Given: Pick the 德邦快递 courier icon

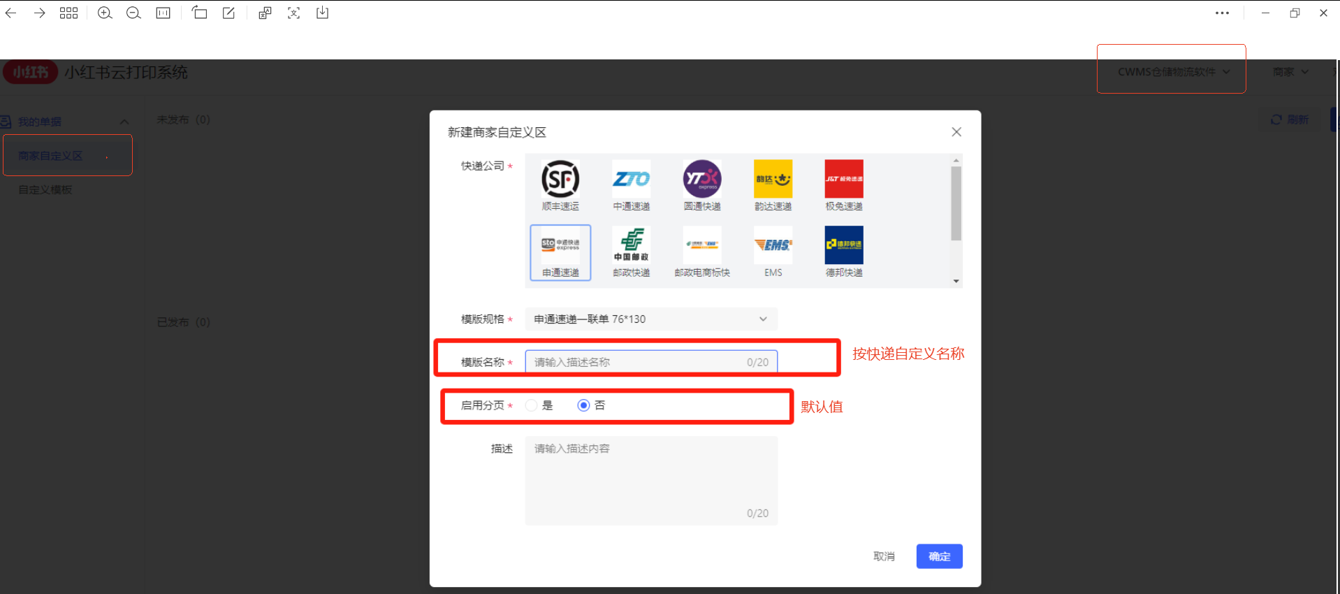Looking at the screenshot, I should (844, 245).
